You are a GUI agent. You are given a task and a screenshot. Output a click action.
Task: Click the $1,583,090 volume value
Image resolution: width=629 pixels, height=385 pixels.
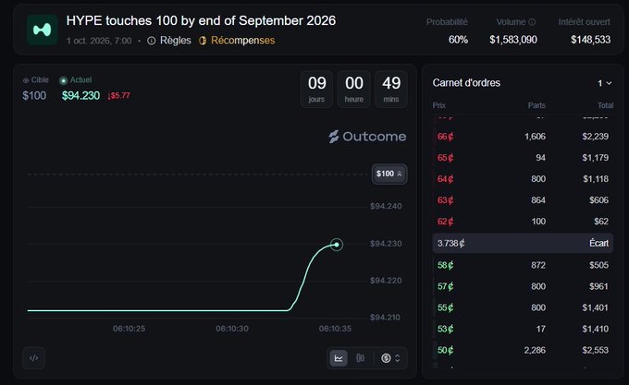coord(513,40)
